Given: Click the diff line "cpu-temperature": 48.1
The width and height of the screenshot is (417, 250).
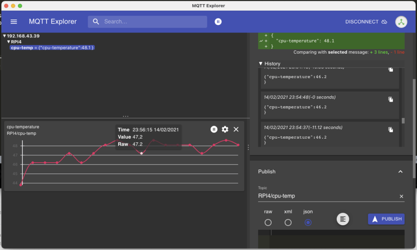Looking at the screenshot, I should click(x=305, y=41).
